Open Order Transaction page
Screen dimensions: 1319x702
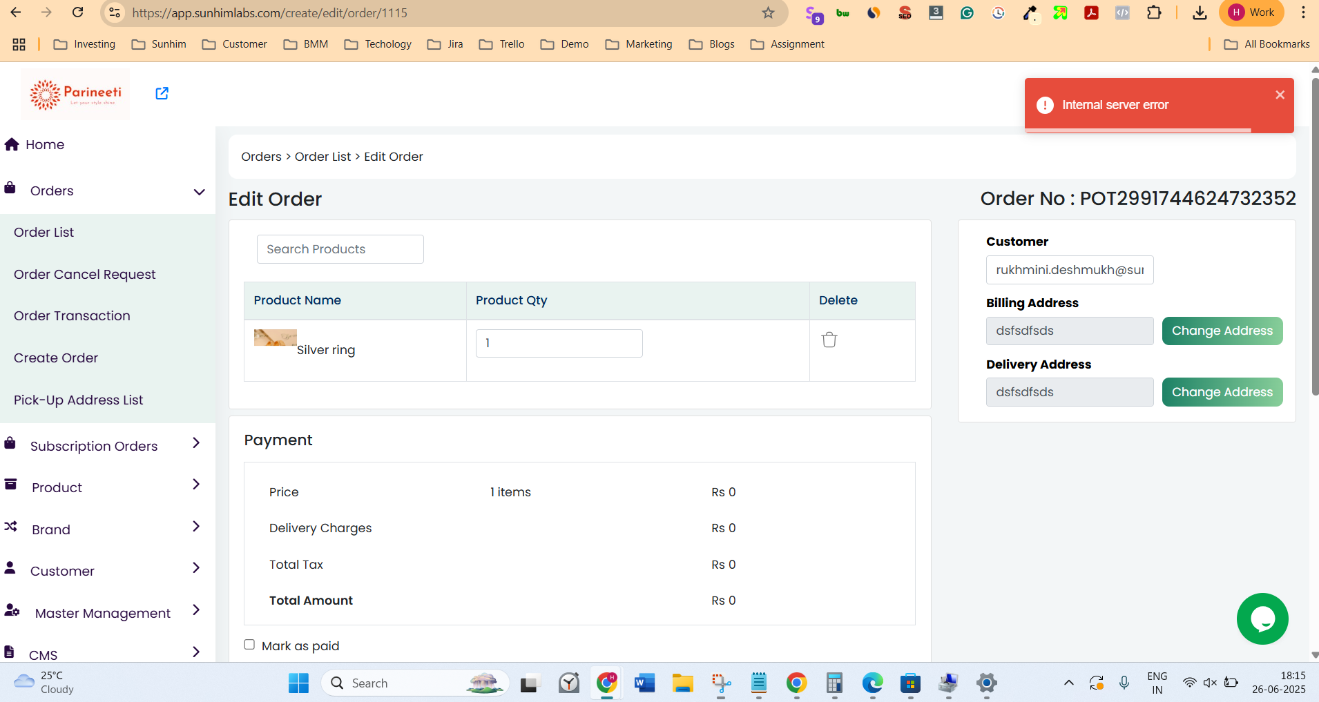coord(72,316)
